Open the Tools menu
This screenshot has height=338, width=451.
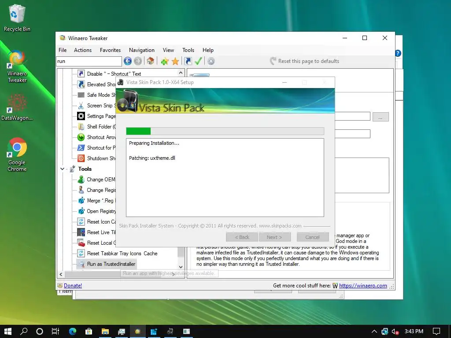(x=188, y=50)
